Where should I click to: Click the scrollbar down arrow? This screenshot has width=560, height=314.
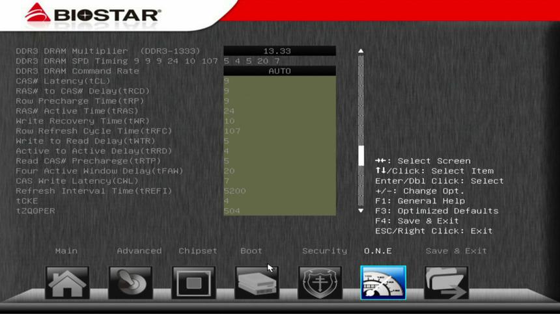click(361, 211)
